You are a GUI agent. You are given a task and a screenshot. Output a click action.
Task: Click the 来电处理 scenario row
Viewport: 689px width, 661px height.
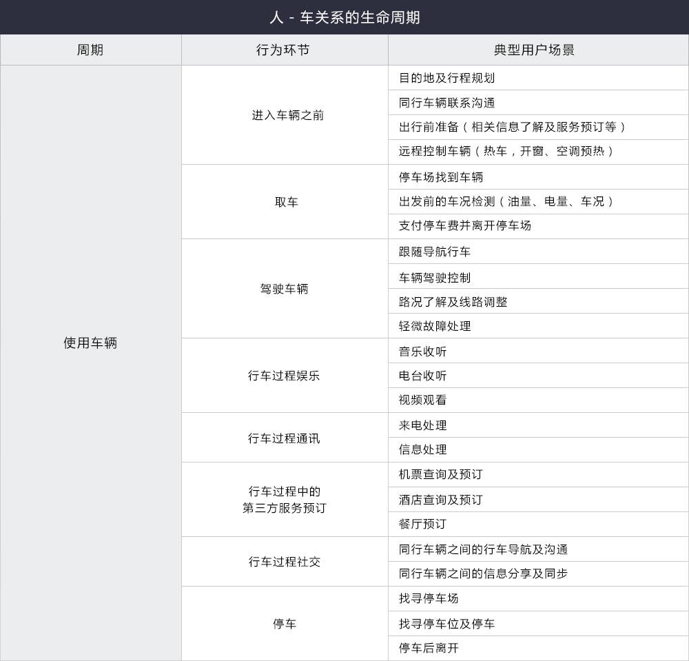click(x=422, y=425)
